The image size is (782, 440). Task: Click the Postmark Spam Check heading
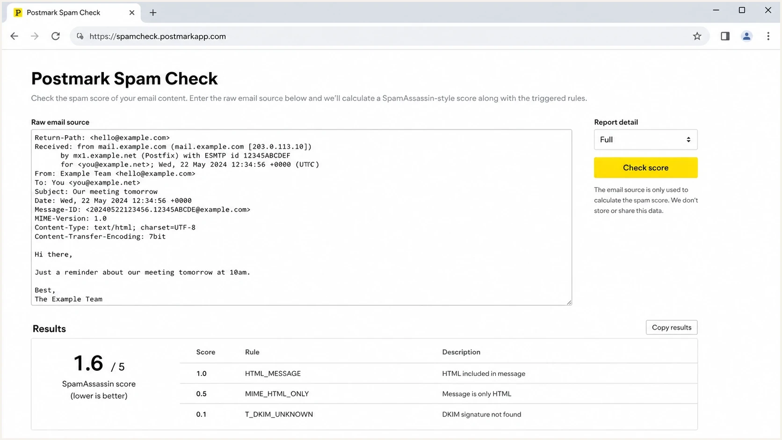point(124,79)
